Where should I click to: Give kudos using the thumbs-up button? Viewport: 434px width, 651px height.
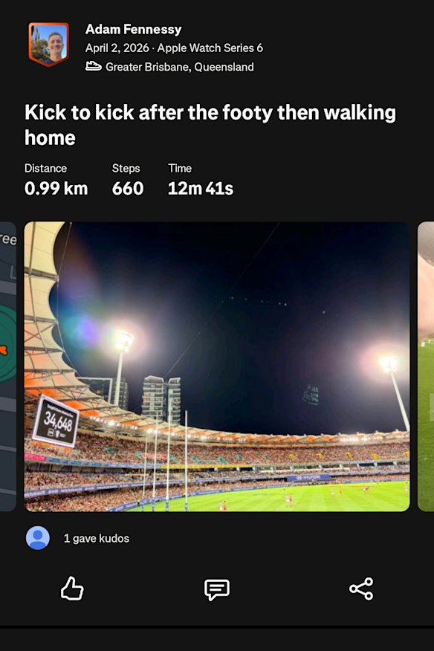point(71,589)
